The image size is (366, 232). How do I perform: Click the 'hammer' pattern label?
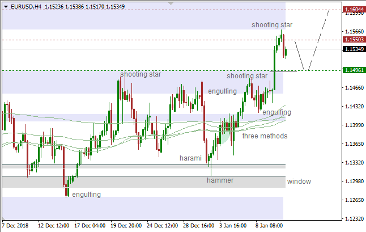pyautogui.click(x=220, y=180)
